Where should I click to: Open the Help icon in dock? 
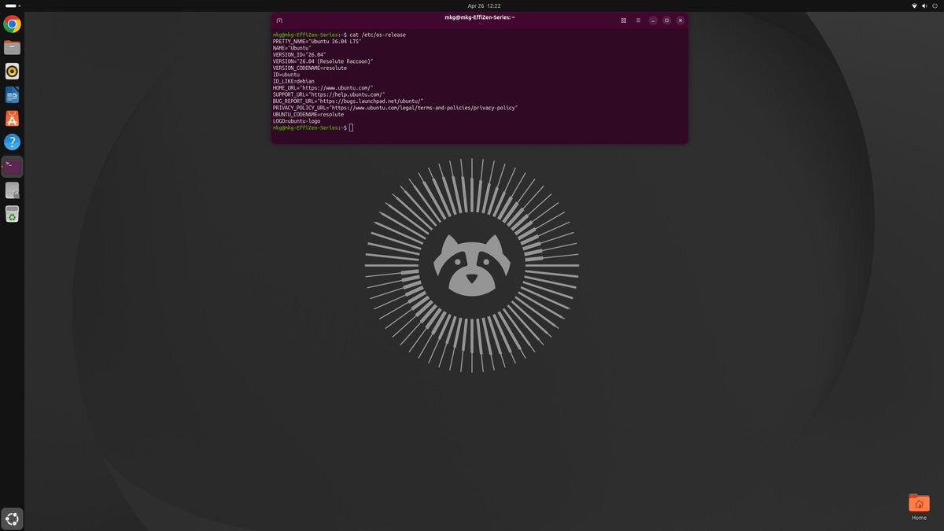(x=12, y=142)
